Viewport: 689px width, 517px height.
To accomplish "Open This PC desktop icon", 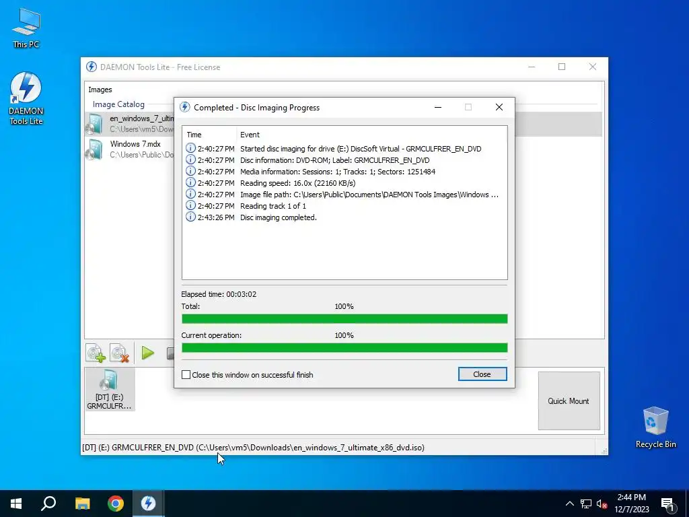I will pos(26,28).
